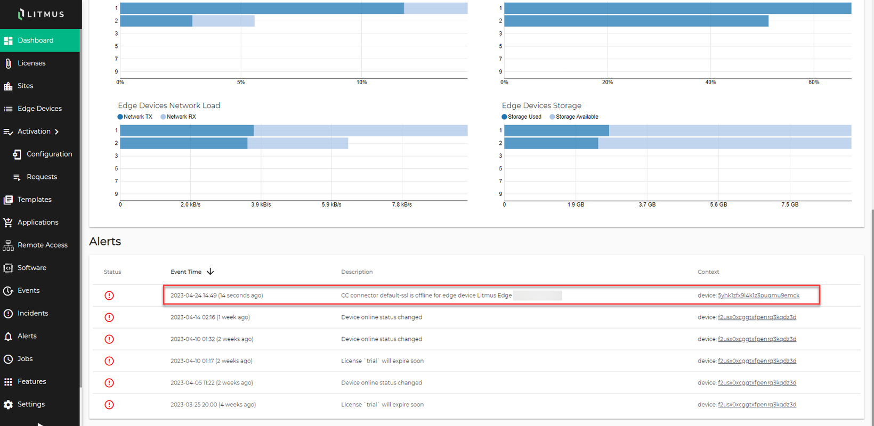Image resolution: width=874 pixels, height=426 pixels.
Task: Go to Edge Devices menu item
Action: tap(40, 109)
